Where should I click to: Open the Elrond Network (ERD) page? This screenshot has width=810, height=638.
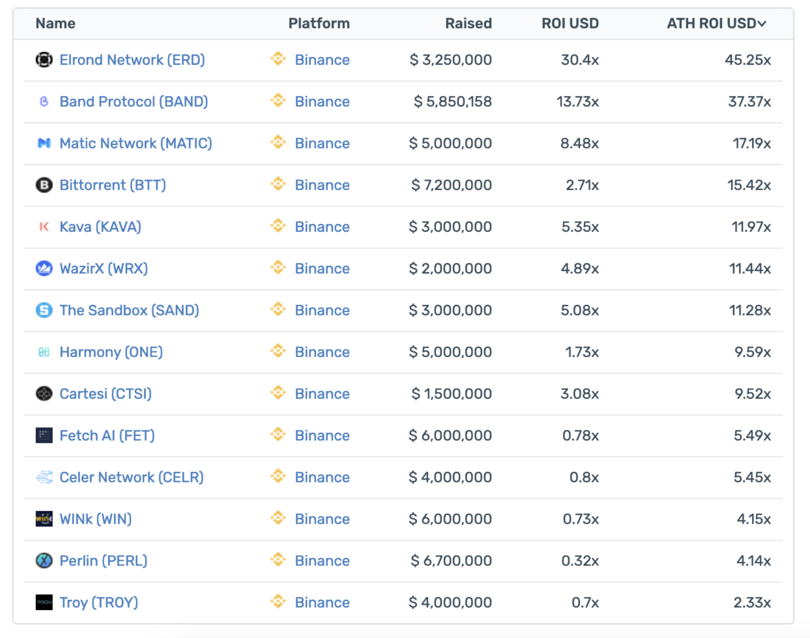tap(132, 60)
